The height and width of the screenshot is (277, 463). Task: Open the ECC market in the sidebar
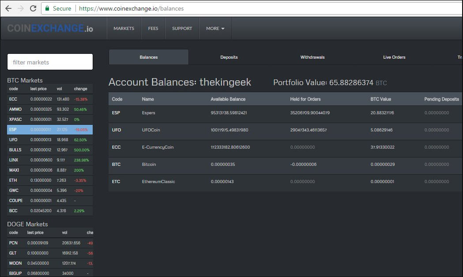[x=50, y=99]
